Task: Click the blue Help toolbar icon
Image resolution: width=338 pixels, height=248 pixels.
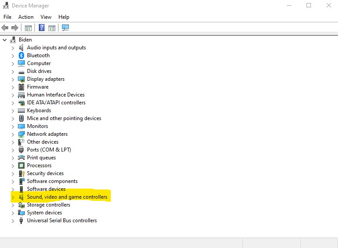Action: 41,28
